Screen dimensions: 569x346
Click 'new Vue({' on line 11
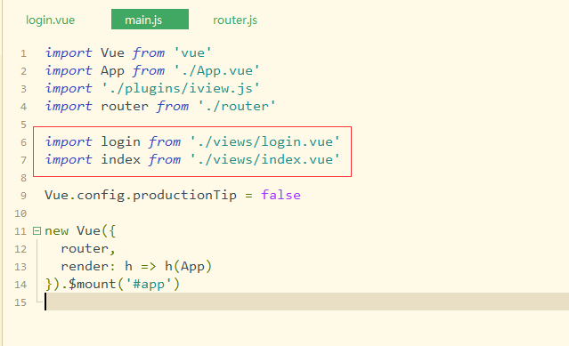tap(80, 230)
